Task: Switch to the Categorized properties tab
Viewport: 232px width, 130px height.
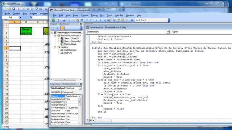Action: pos(68,92)
